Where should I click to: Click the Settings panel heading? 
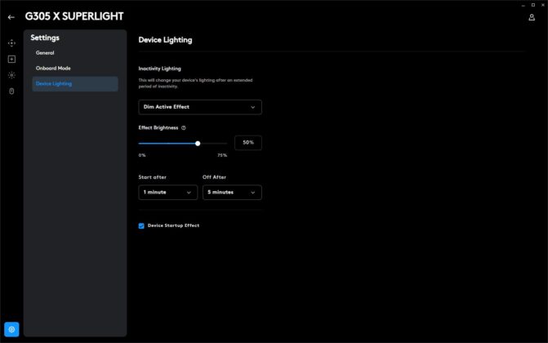click(x=45, y=38)
